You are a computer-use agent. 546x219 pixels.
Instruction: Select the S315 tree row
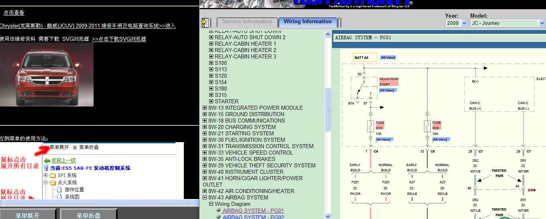(221, 95)
